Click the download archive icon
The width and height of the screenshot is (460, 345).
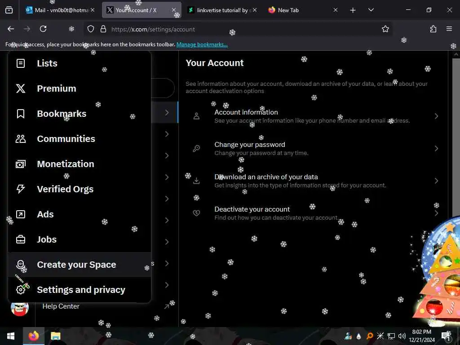(197, 181)
